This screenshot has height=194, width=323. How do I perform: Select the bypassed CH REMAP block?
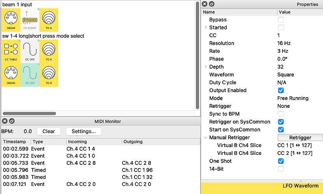[x=30, y=20]
